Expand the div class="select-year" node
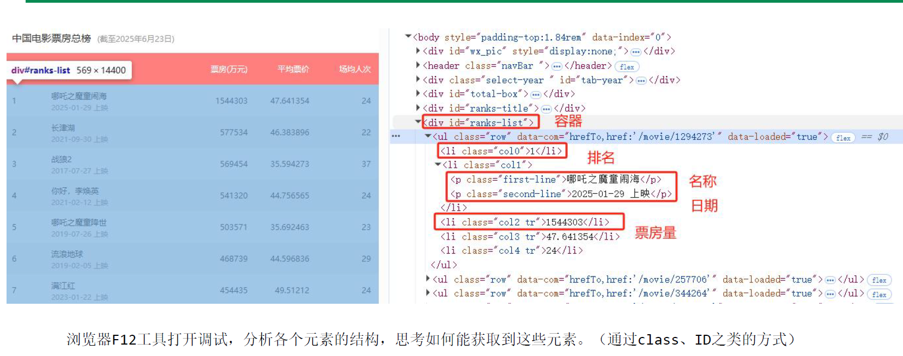This screenshot has width=903, height=356. click(x=418, y=79)
